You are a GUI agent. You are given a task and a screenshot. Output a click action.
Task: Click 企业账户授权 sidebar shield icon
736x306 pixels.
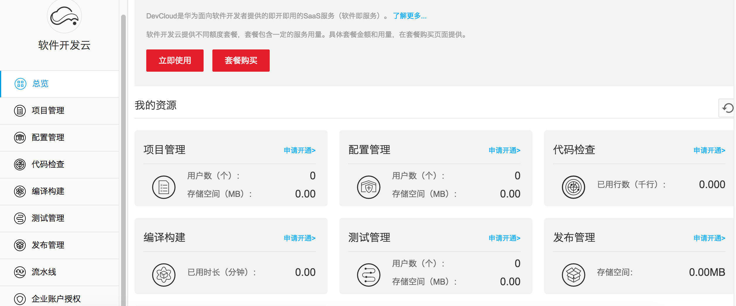click(20, 299)
